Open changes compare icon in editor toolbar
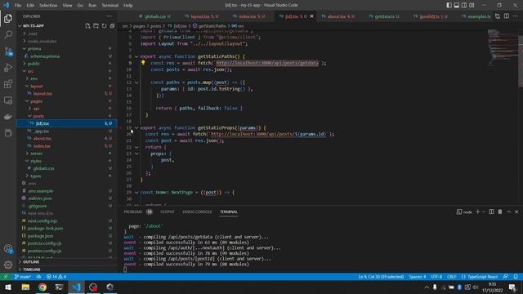Viewport: 523px width, 294px height. point(498,16)
